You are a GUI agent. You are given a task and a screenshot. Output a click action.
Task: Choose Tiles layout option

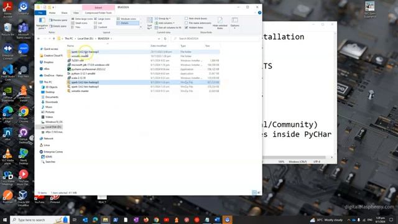click(76, 27)
